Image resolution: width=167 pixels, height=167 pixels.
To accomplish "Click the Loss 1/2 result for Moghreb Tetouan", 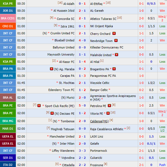I will tap(162, 129).
